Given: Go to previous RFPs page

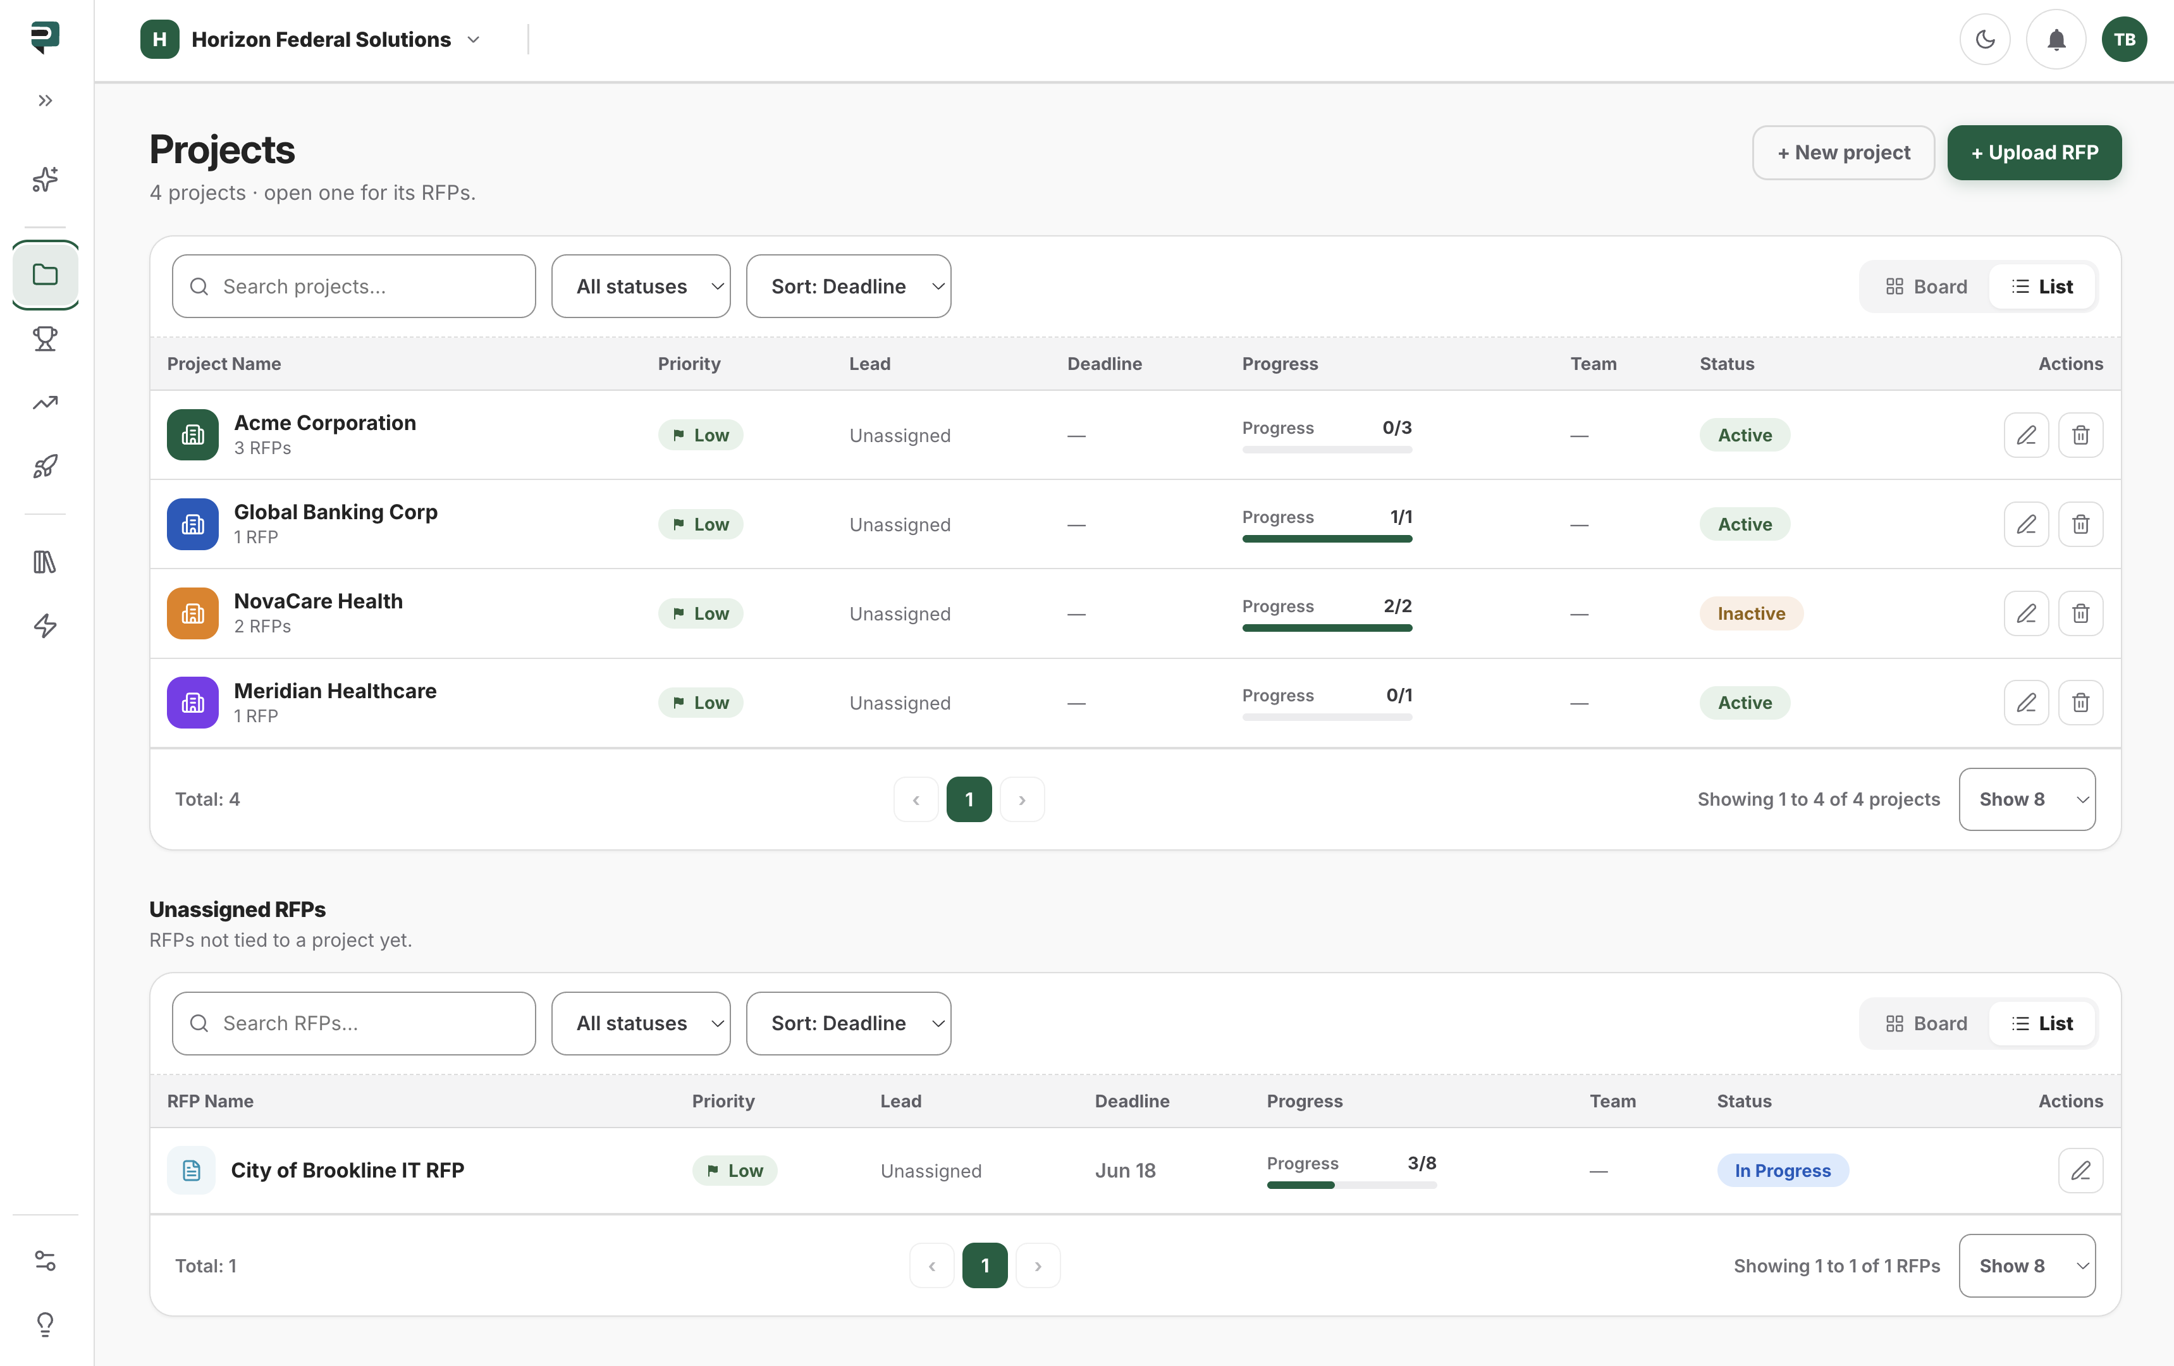Looking at the screenshot, I should 931,1266.
